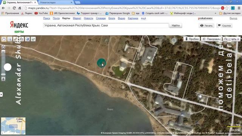Open the Почта service link
The image size is (242, 136).
(56, 18)
